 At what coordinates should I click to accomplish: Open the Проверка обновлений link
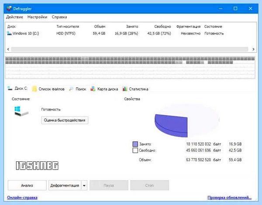[x=229, y=198]
